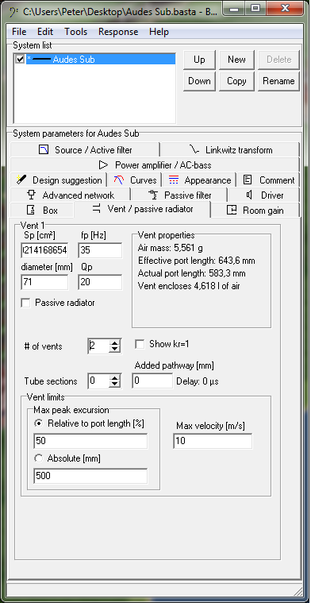Increase the number of vents
Viewport: 311px width, 603px height.
[x=114, y=343]
